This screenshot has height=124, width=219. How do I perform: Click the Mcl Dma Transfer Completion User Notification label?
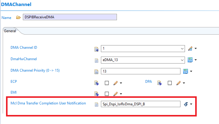pos(48,104)
